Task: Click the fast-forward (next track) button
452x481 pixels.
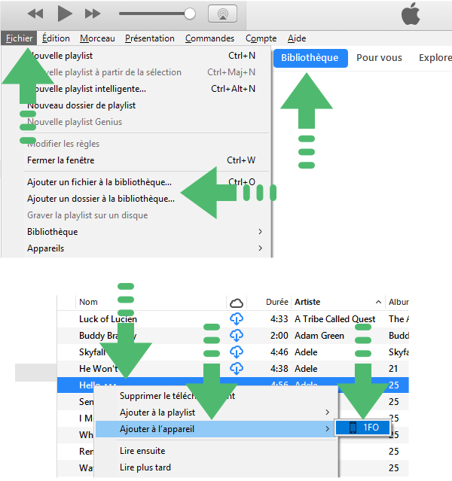Action: (93, 14)
